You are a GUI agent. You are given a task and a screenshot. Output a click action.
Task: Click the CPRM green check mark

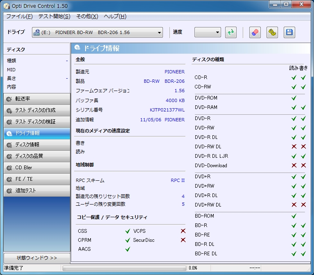tap(128, 240)
